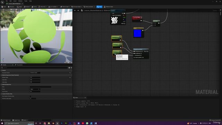Open the Edit menu
This screenshot has height=125, width=222.
(x=10, y=1)
